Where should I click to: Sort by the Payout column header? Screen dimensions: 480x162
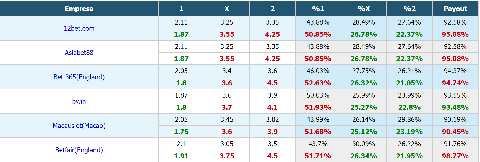point(455,9)
